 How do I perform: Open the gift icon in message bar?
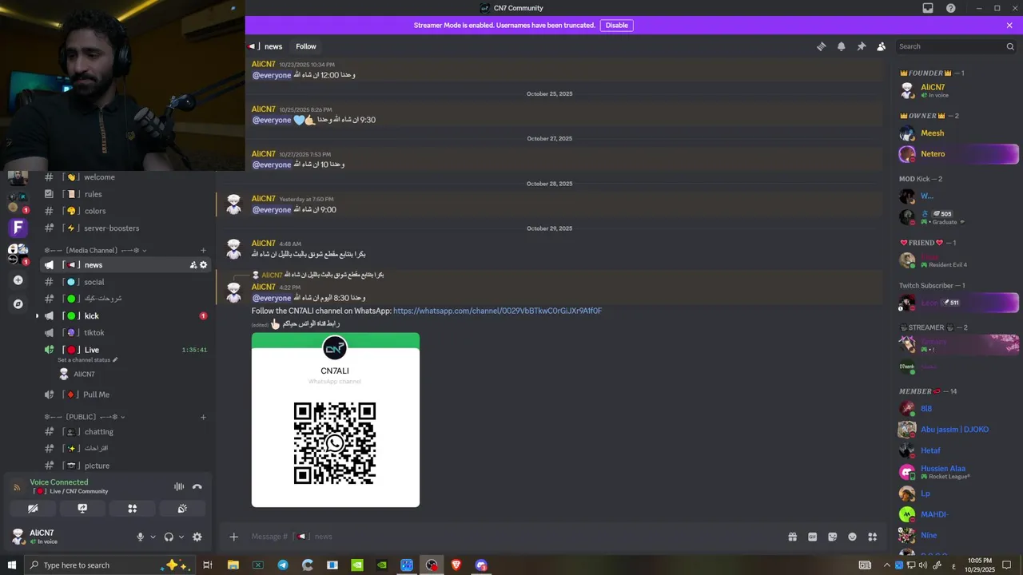coord(792,537)
